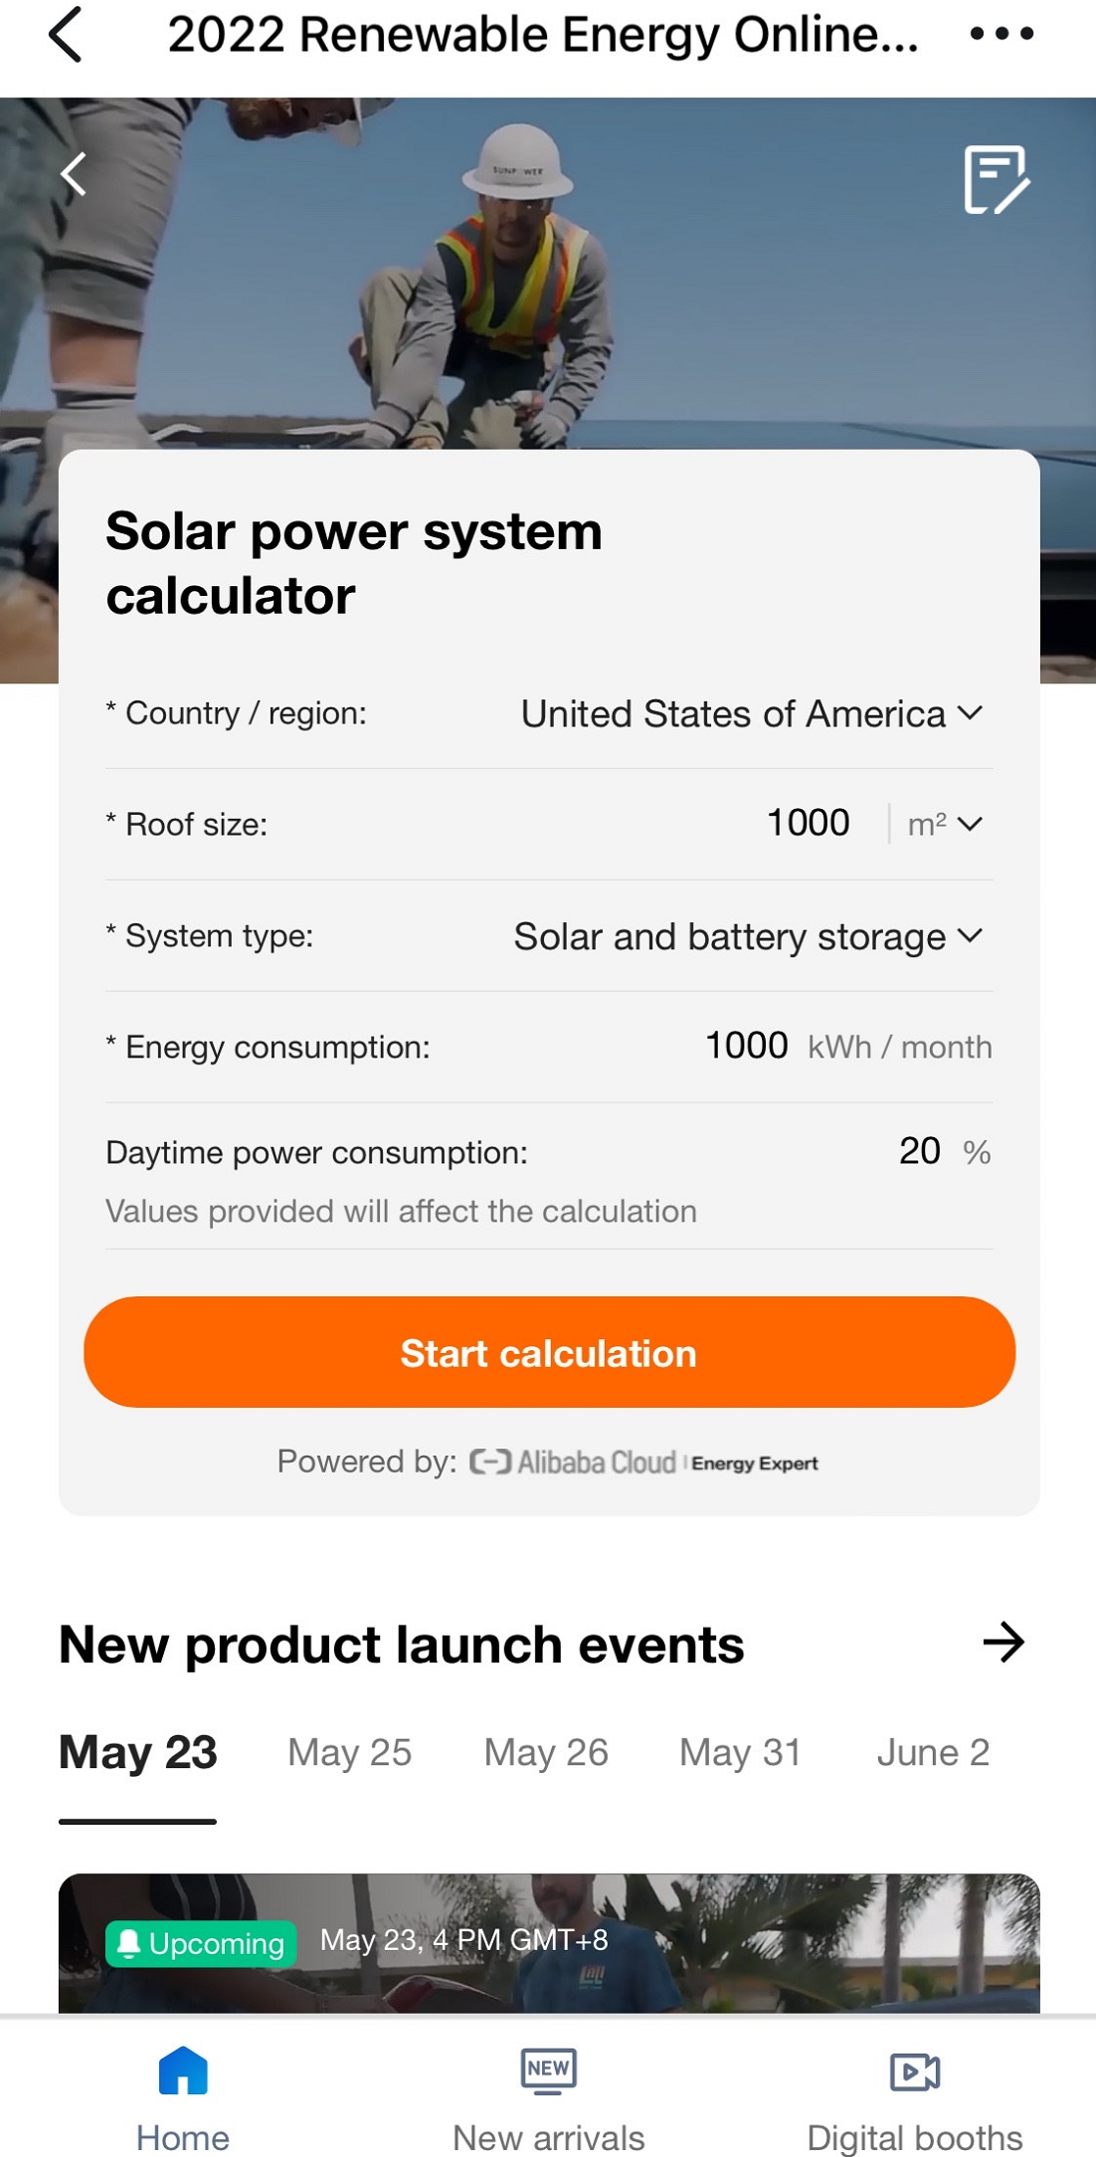Select the May 25 date tab

click(x=349, y=1753)
